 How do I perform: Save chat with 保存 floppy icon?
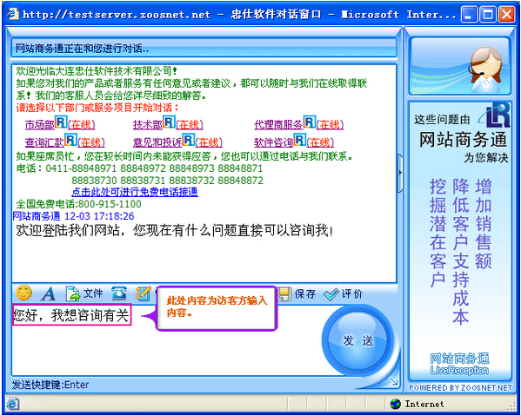tap(297, 294)
